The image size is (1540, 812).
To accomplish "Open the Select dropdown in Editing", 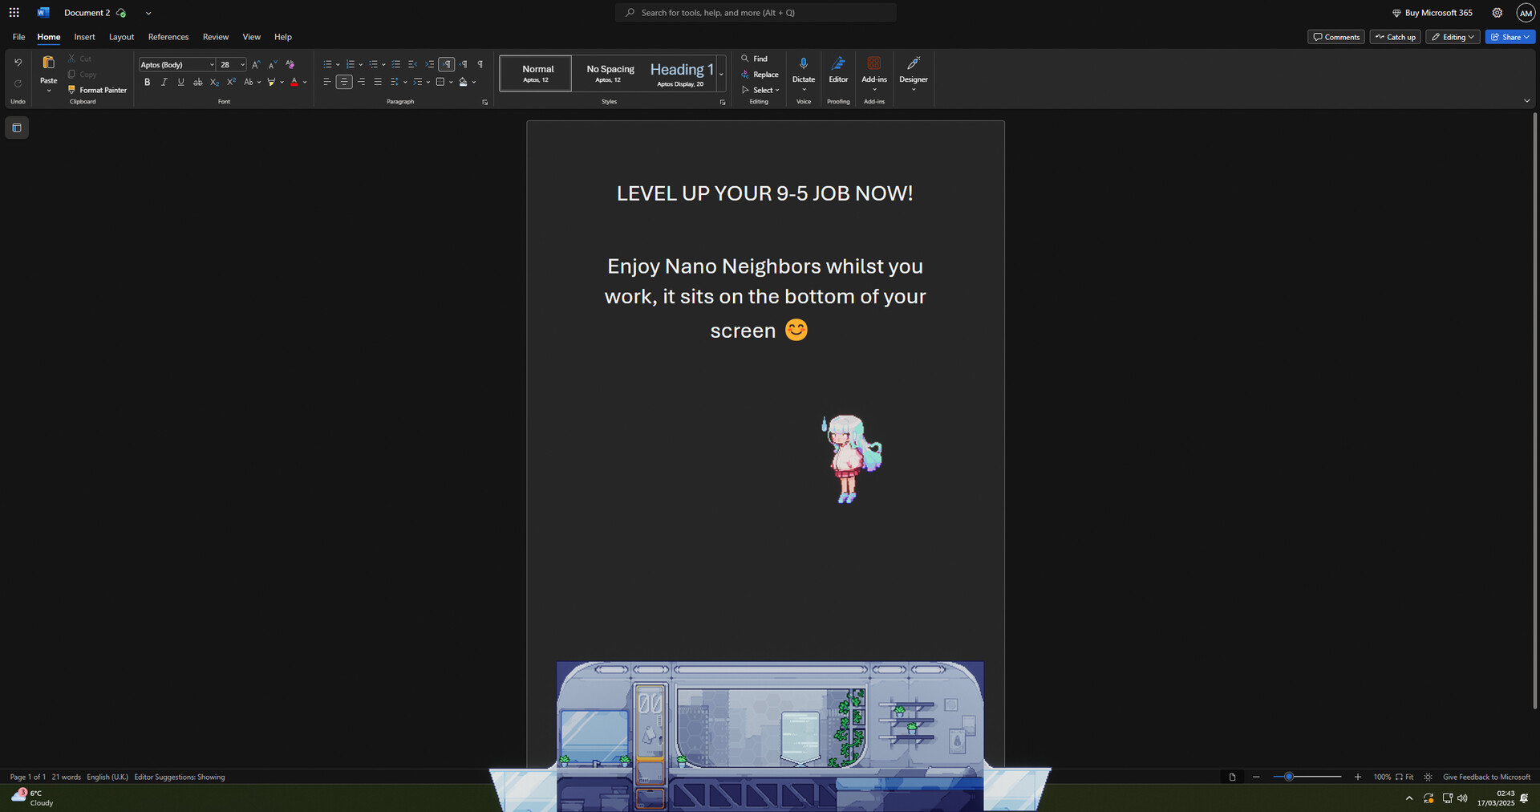I will pyautogui.click(x=760, y=90).
